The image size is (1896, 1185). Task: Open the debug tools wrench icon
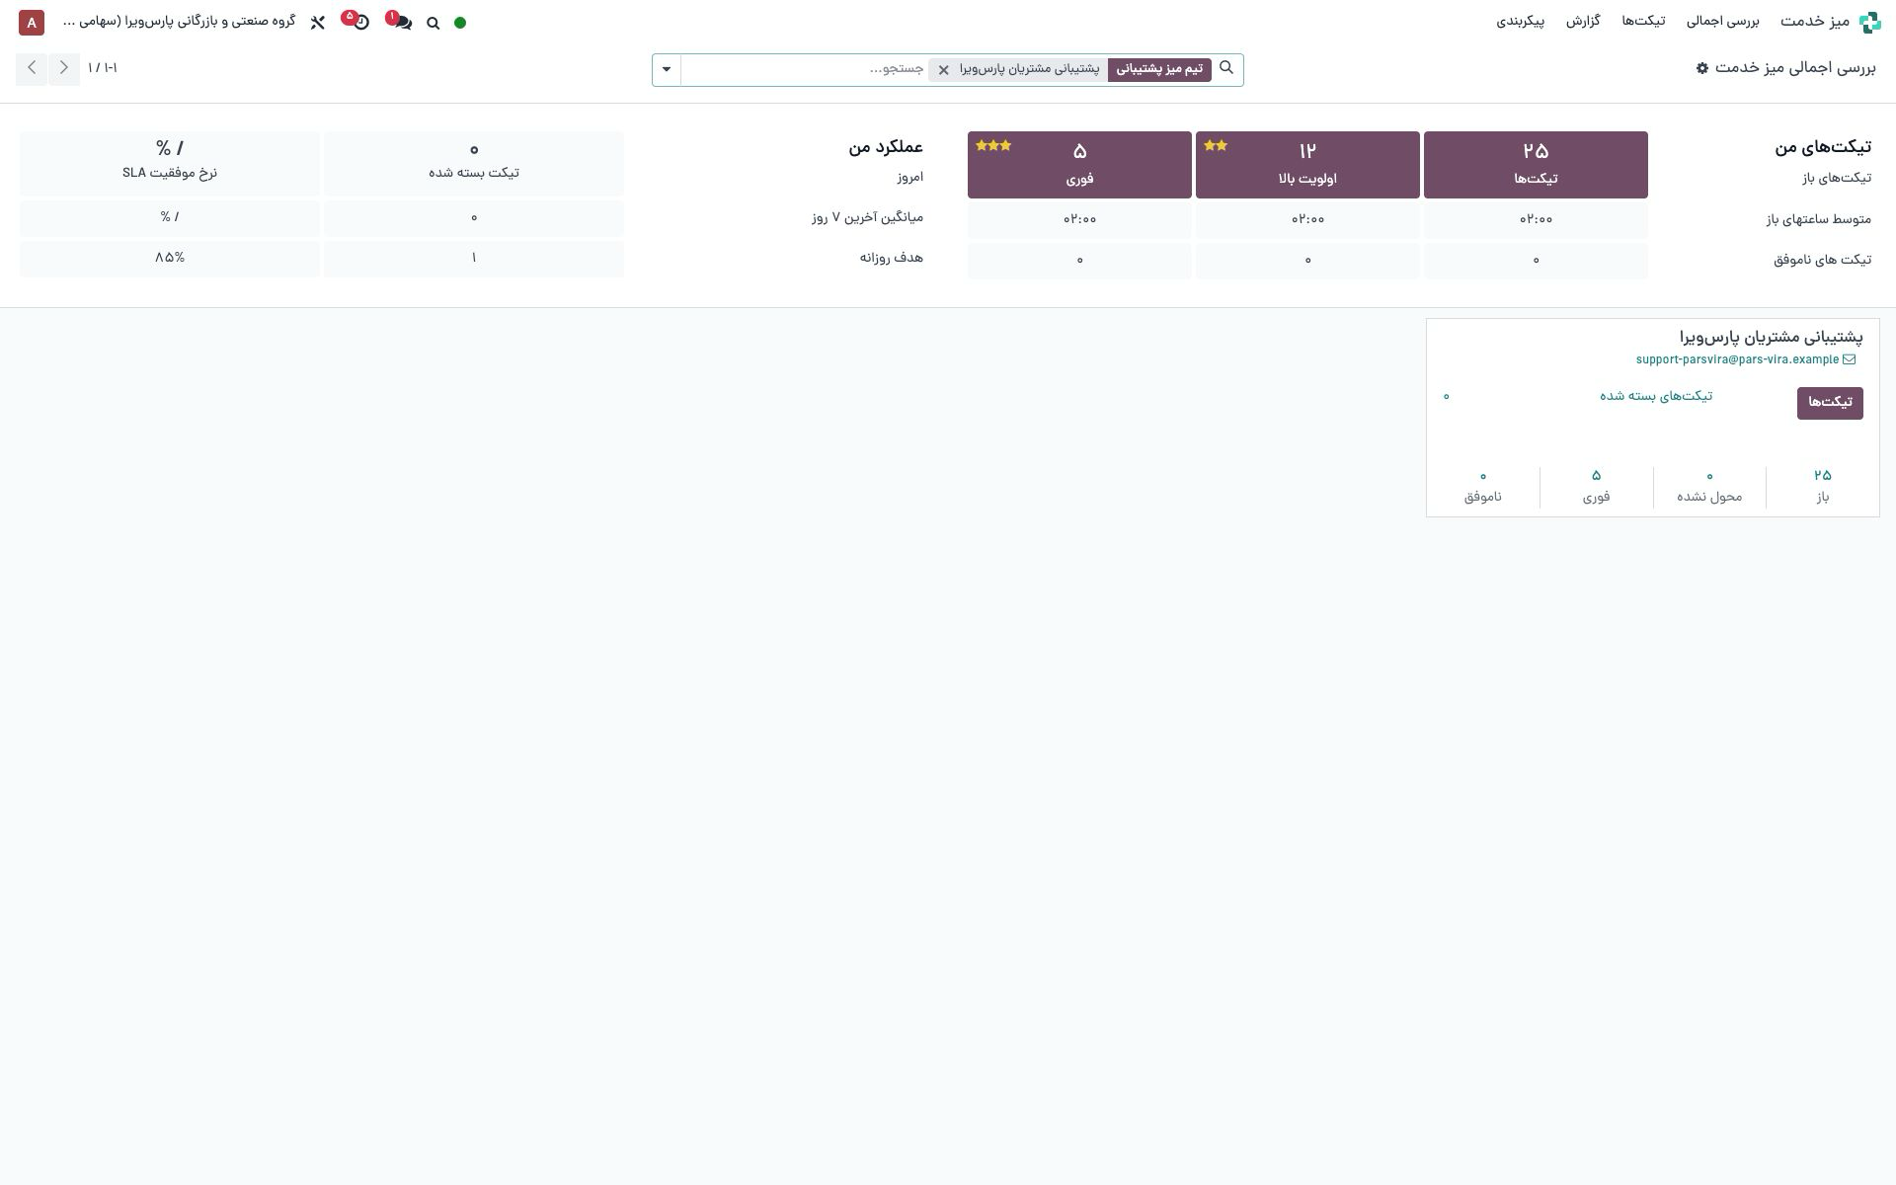317,22
